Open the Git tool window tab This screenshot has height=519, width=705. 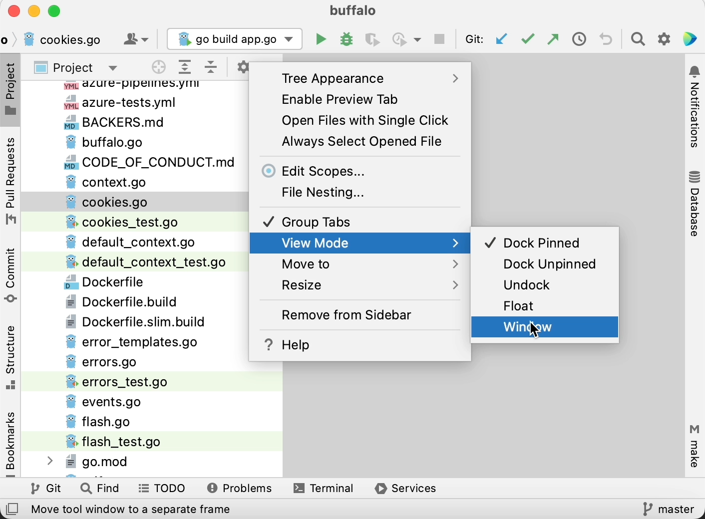(x=46, y=489)
